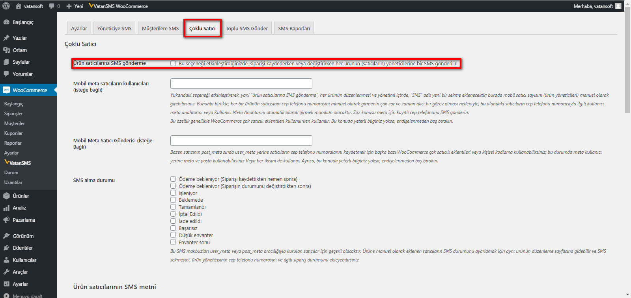Screen dimensions: 631x298
Task: Focus the Mobil Meta Satıcı Gönderisi field
Action: pos(241,140)
